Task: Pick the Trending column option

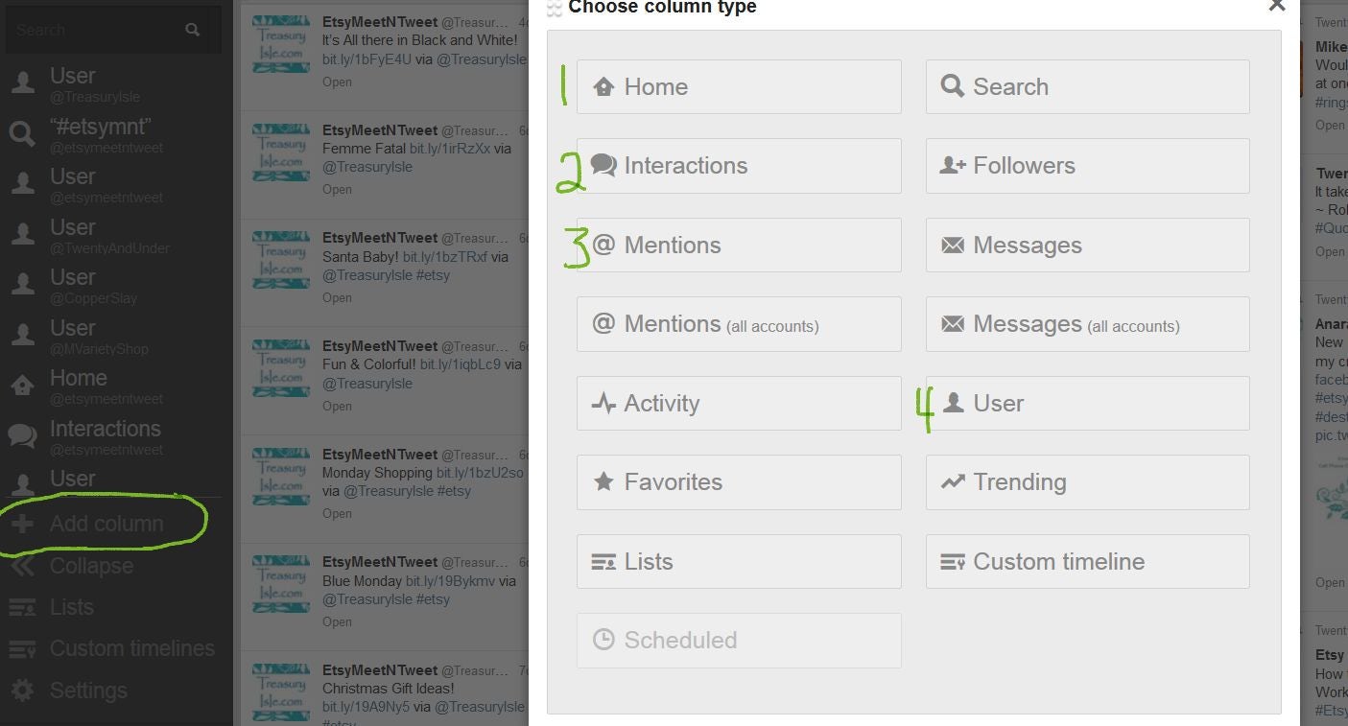Action: click(1087, 482)
